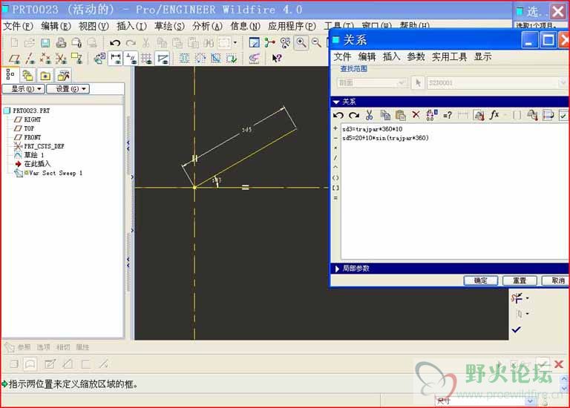
Task: Toggle sketcher dimensions display
Action: pos(116,58)
